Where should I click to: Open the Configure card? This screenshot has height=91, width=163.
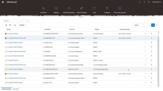tap(107, 10)
